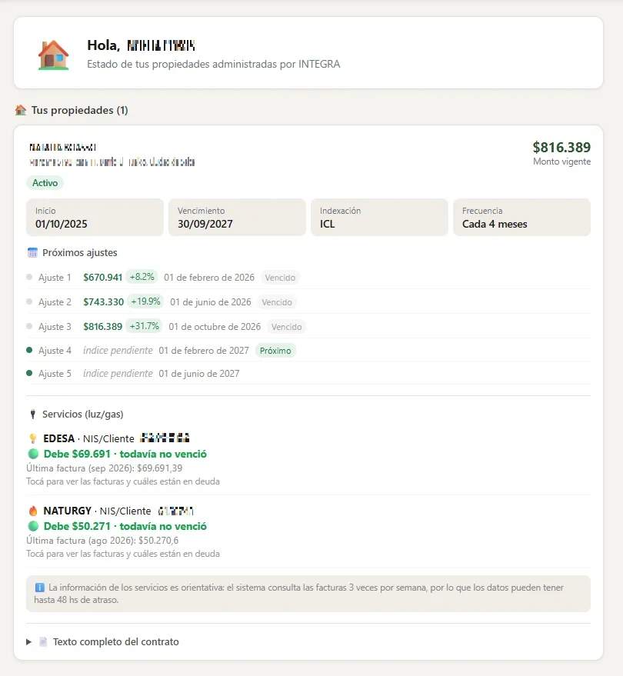Click the date 01 de febrero de 2027
This screenshot has width=623, height=676.
point(204,351)
